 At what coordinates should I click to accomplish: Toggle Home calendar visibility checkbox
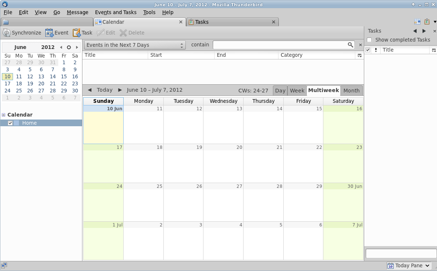point(10,123)
